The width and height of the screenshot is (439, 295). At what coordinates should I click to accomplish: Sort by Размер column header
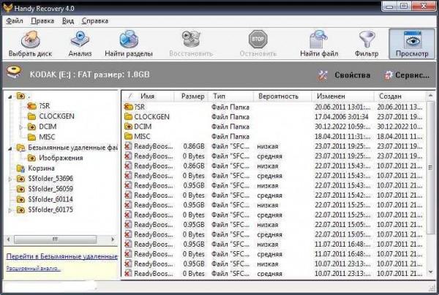(x=192, y=96)
